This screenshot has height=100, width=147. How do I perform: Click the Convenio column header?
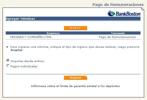(x=118, y=33)
